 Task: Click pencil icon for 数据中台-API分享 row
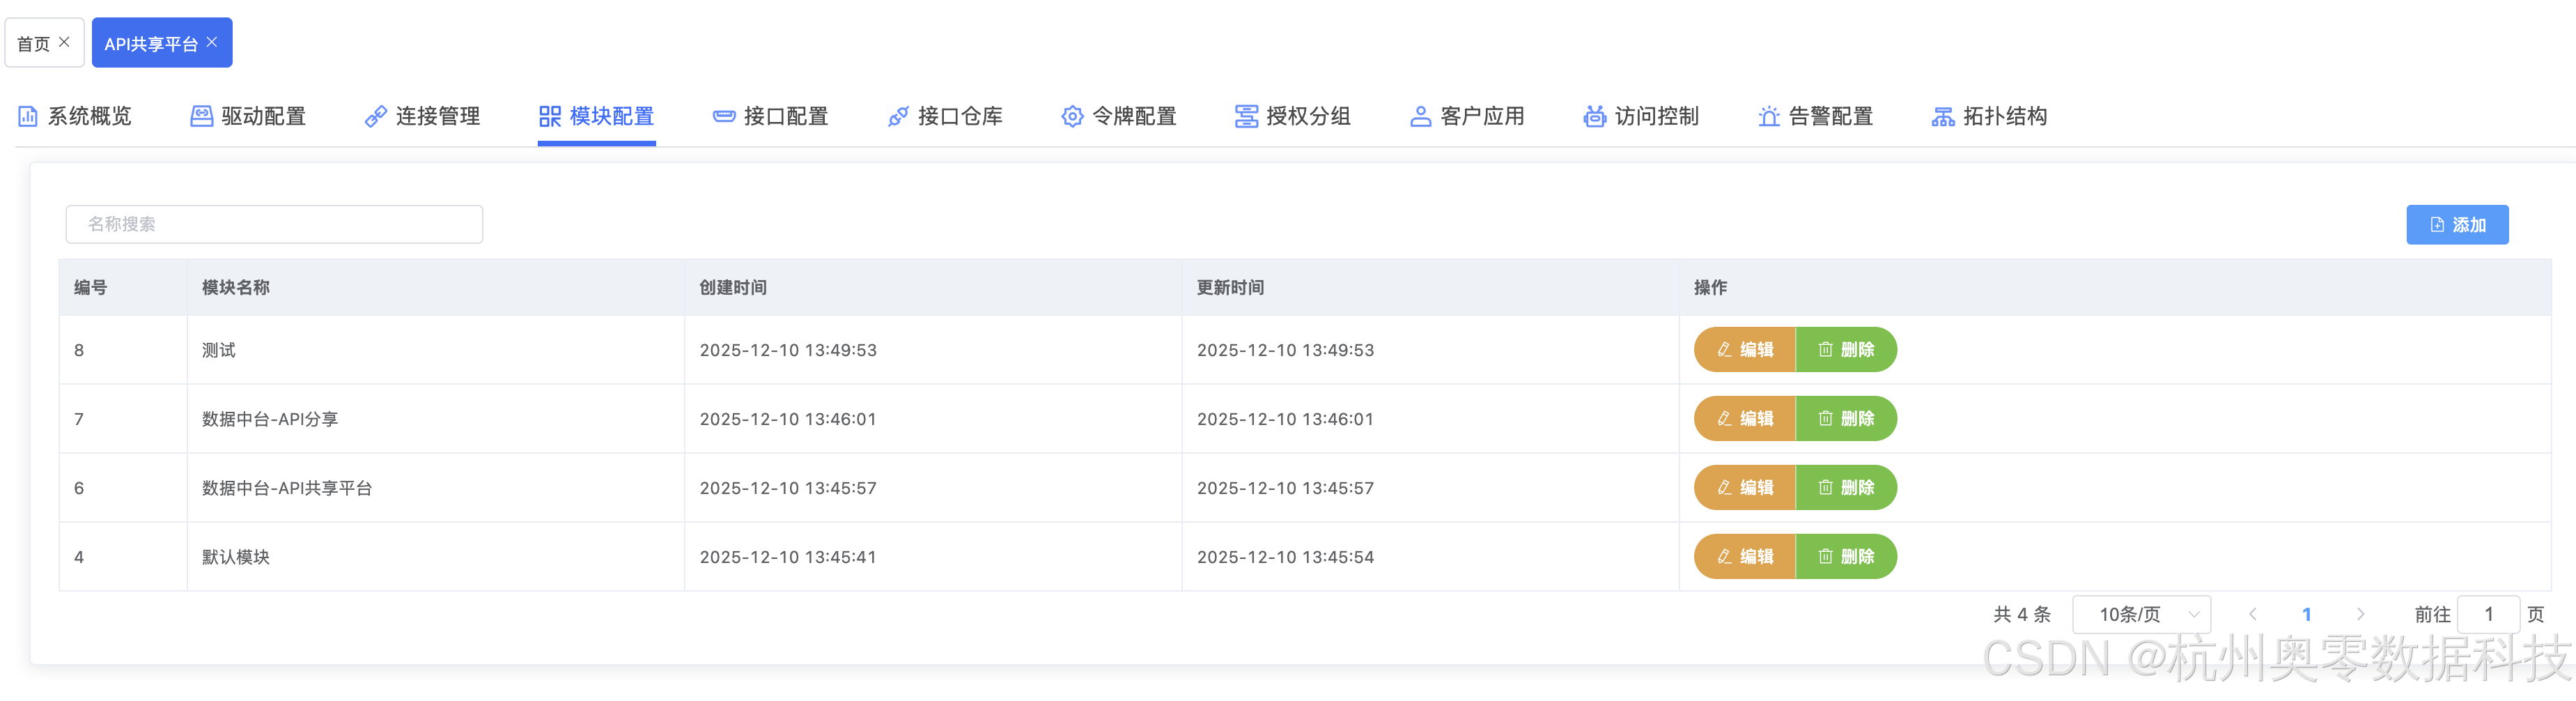[x=1724, y=419]
